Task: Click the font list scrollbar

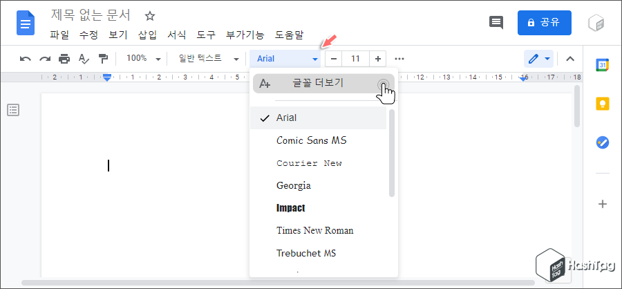Action: tap(392, 153)
